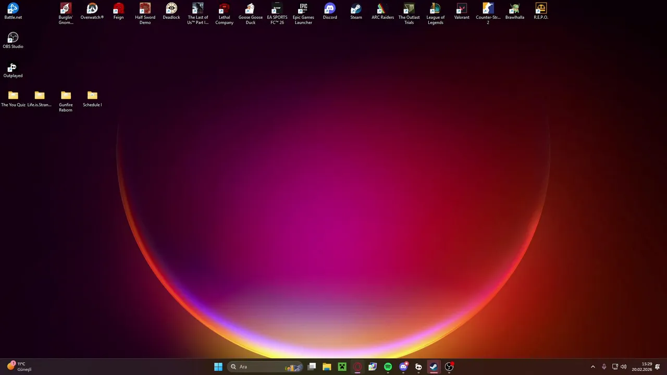
Task: Open File Explorer from the taskbar
Action: 327,367
